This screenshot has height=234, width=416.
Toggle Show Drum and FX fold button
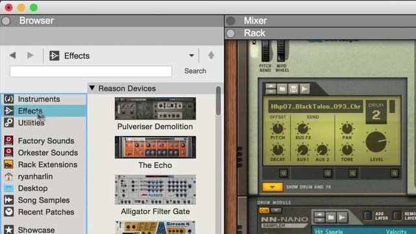(272, 187)
